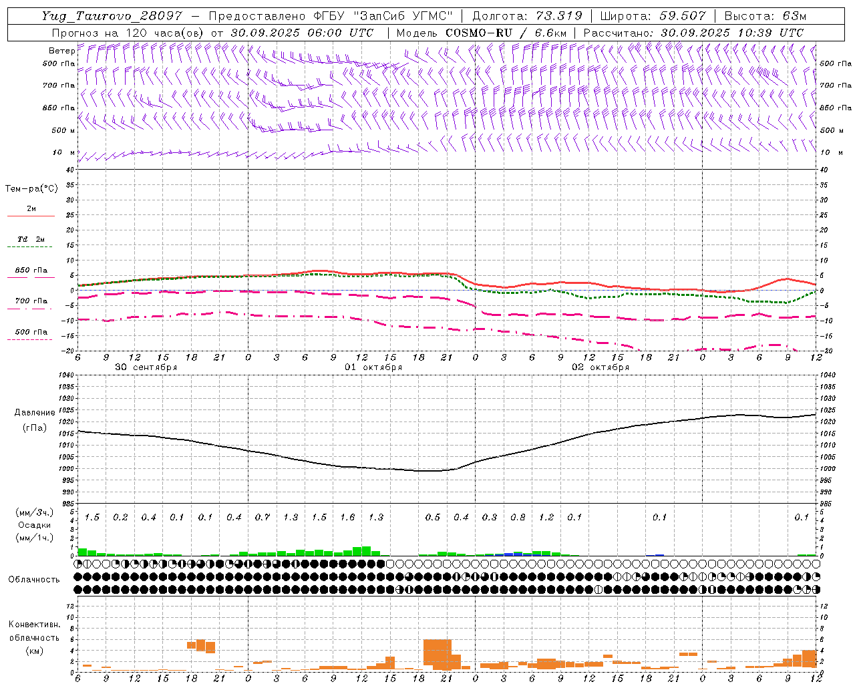Click the Td 2м legend entry
Image resolution: width=855 pixels, height=684 pixels.
(31, 239)
